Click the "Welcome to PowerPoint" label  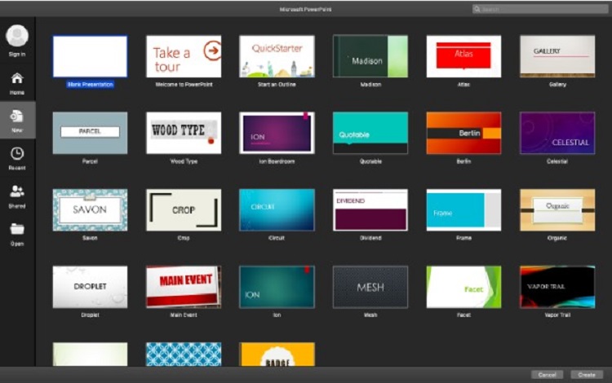point(184,85)
